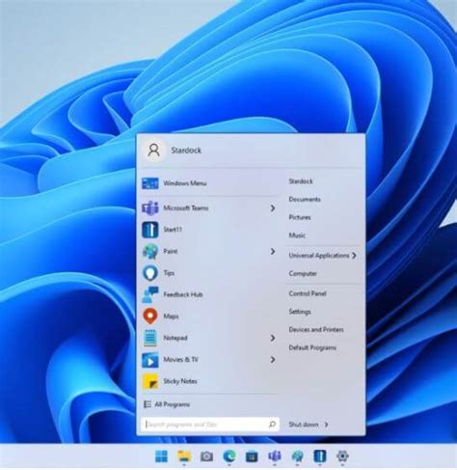Select the Universal Applications label
457x470 pixels.
pos(319,256)
